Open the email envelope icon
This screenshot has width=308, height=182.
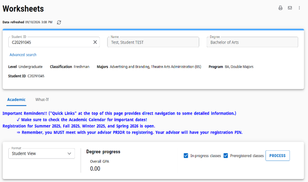[x=290, y=8]
